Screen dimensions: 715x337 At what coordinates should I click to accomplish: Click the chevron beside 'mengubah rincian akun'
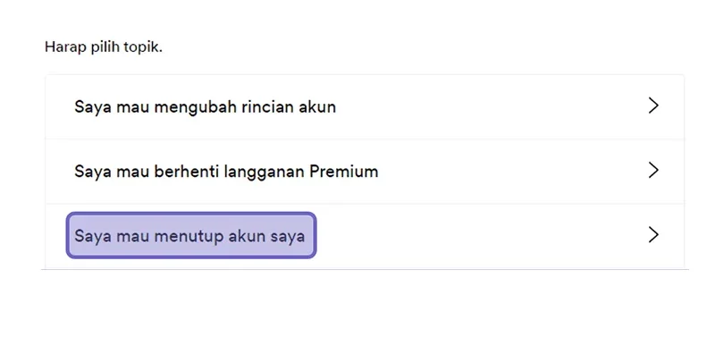653,105
